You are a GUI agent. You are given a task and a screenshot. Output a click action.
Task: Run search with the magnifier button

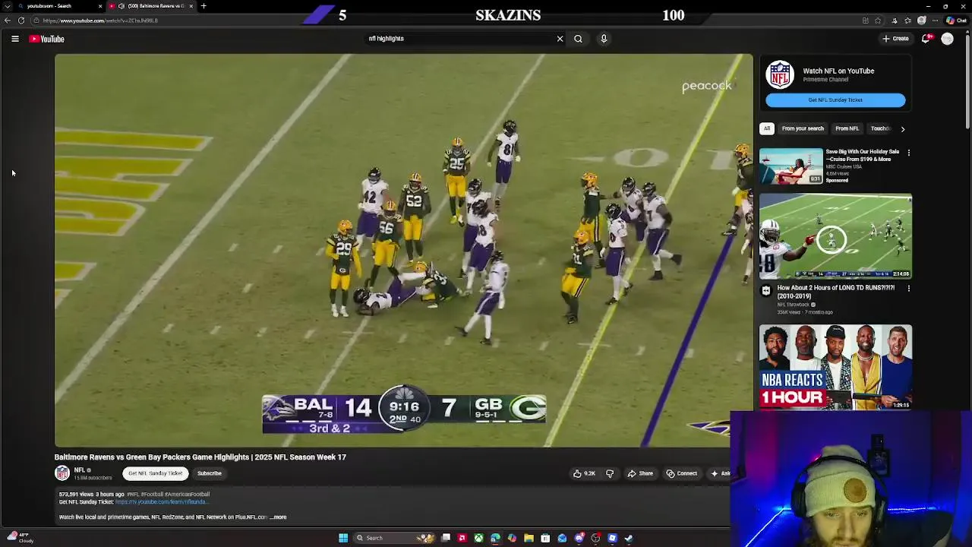click(x=578, y=39)
